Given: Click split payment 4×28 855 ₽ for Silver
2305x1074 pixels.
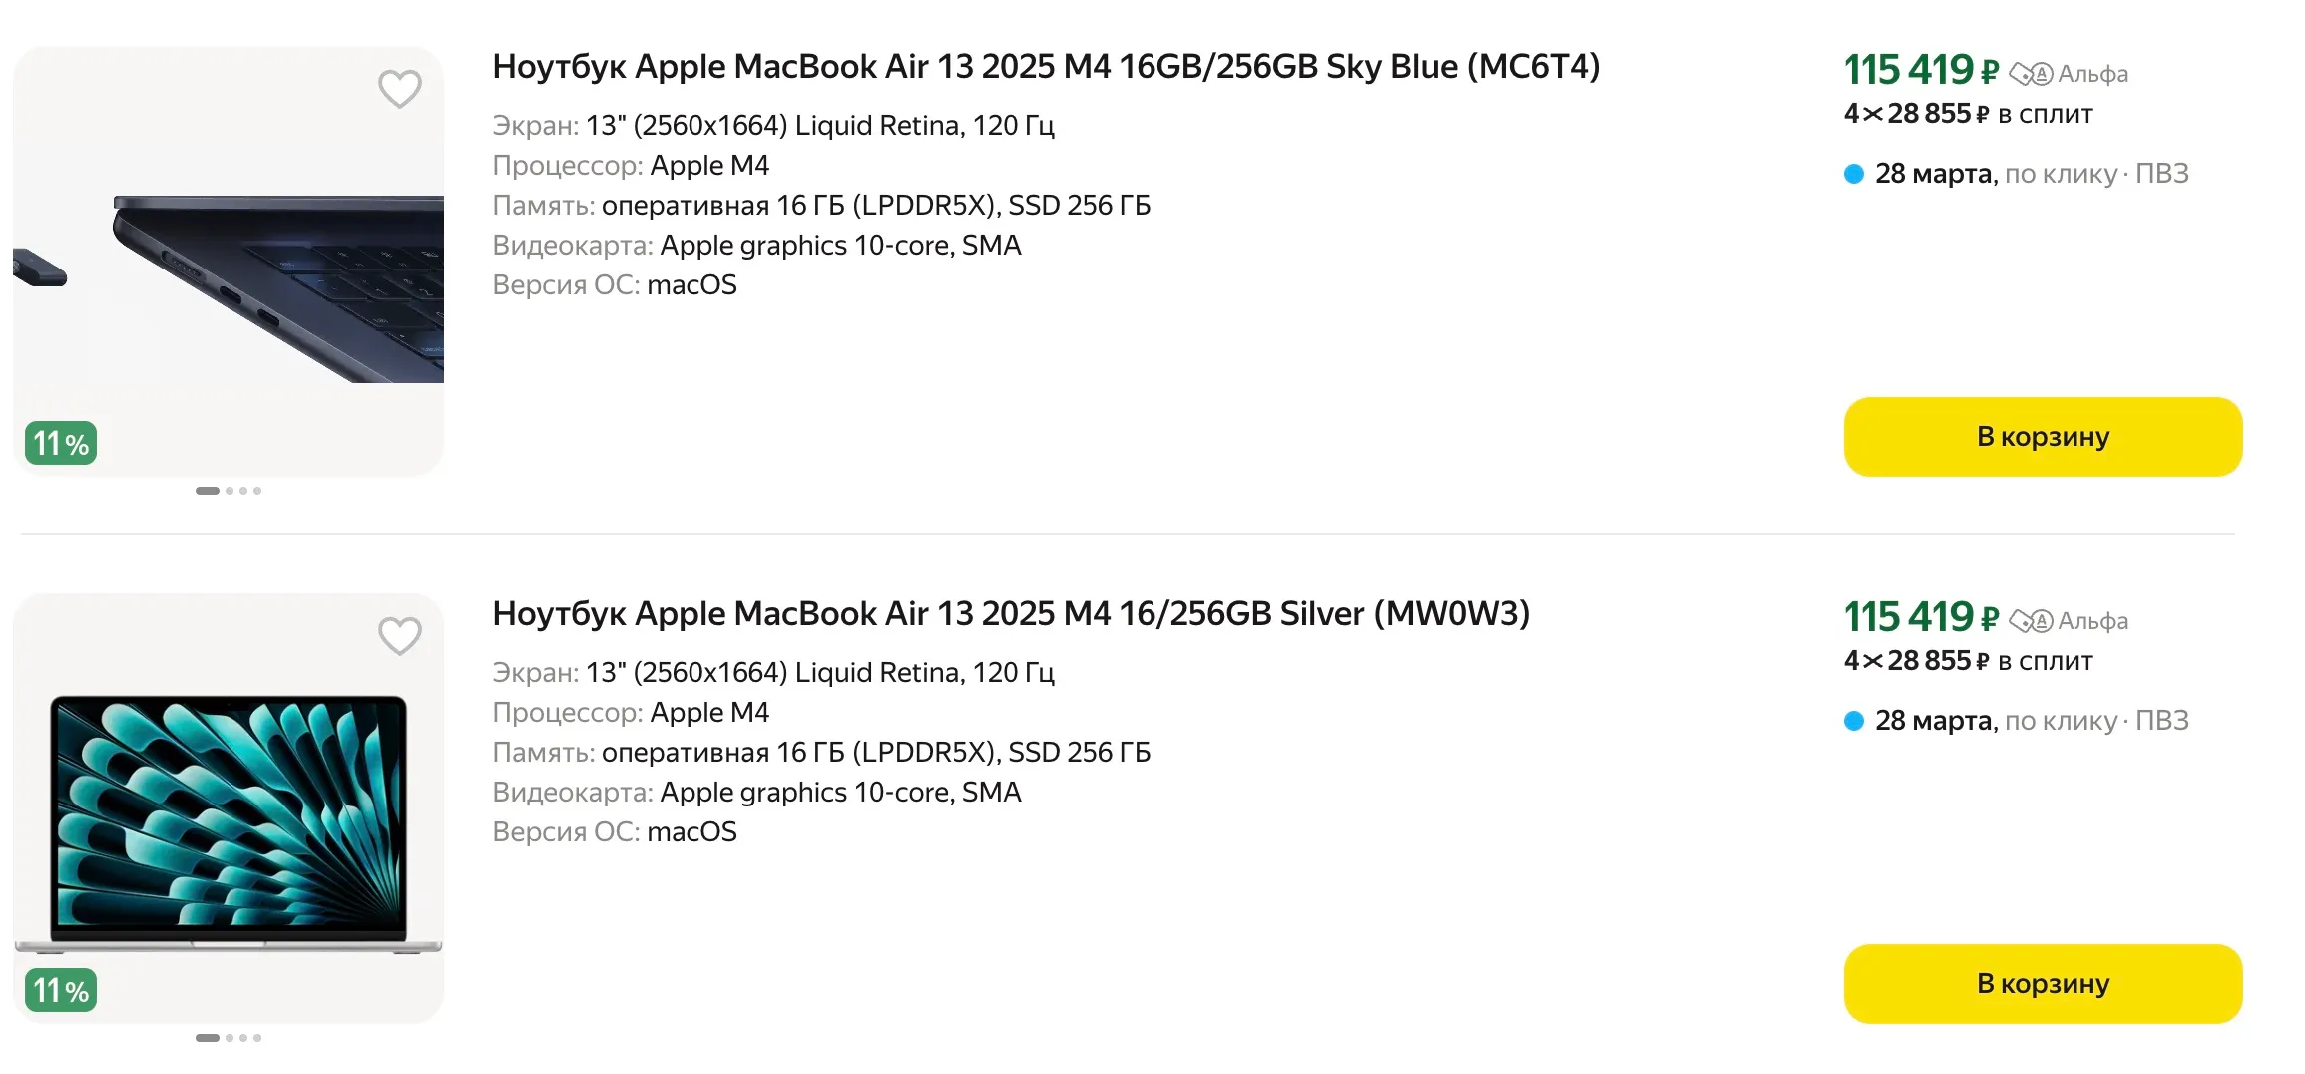Looking at the screenshot, I should 1968,661.
